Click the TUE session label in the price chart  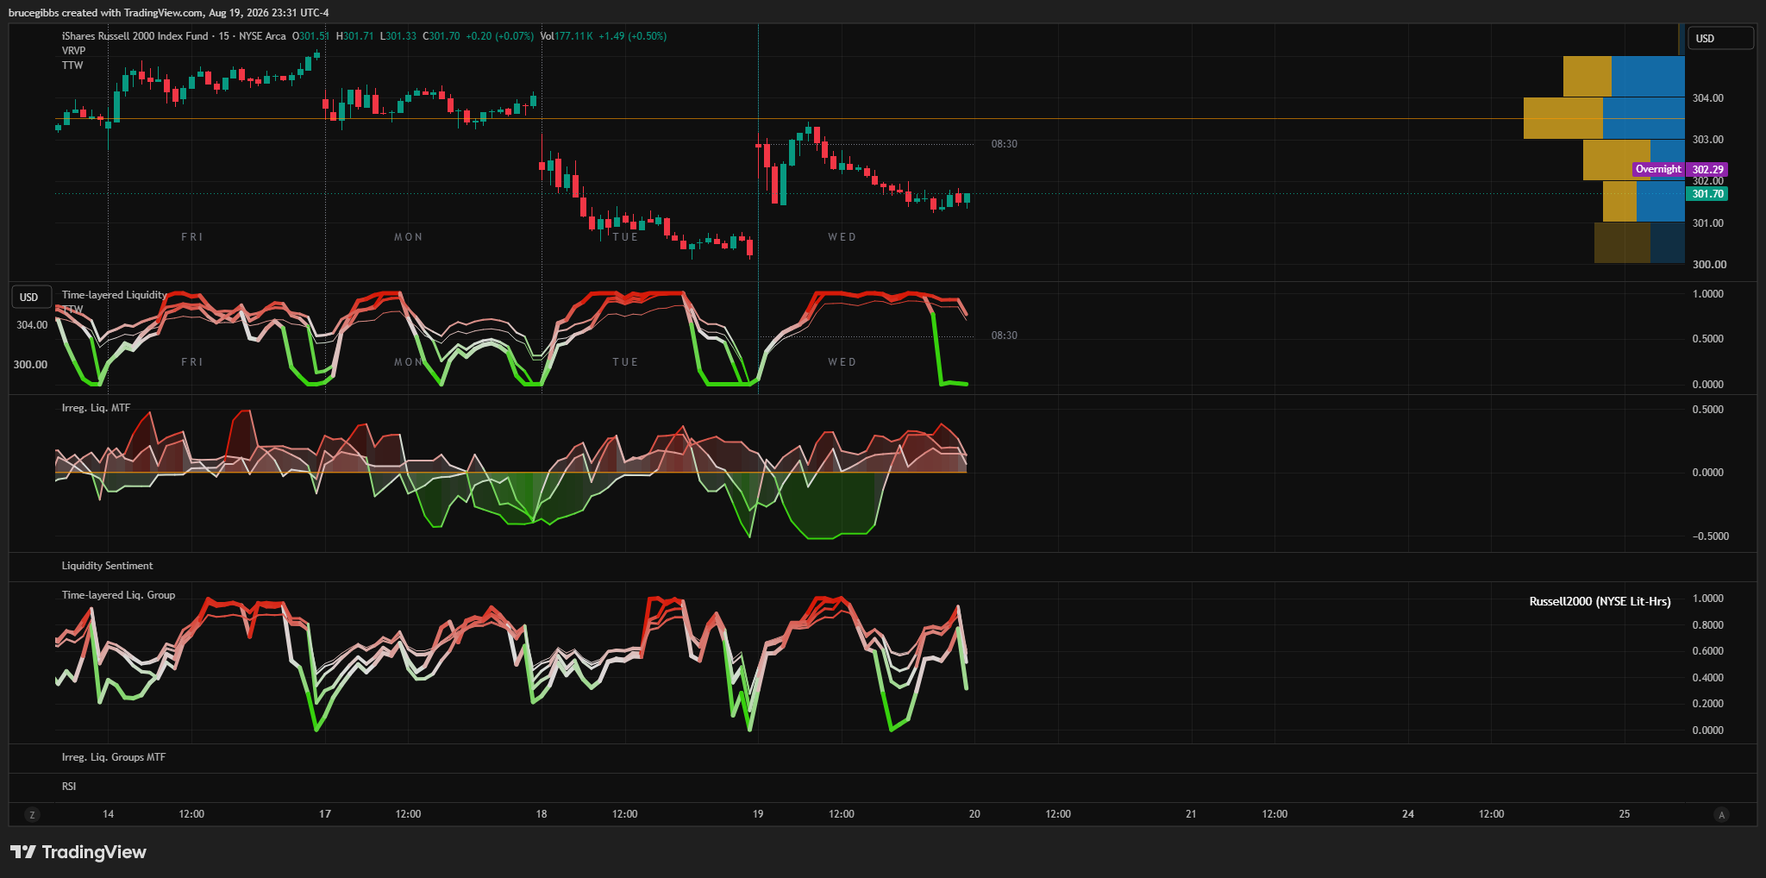tap(625, 237)
